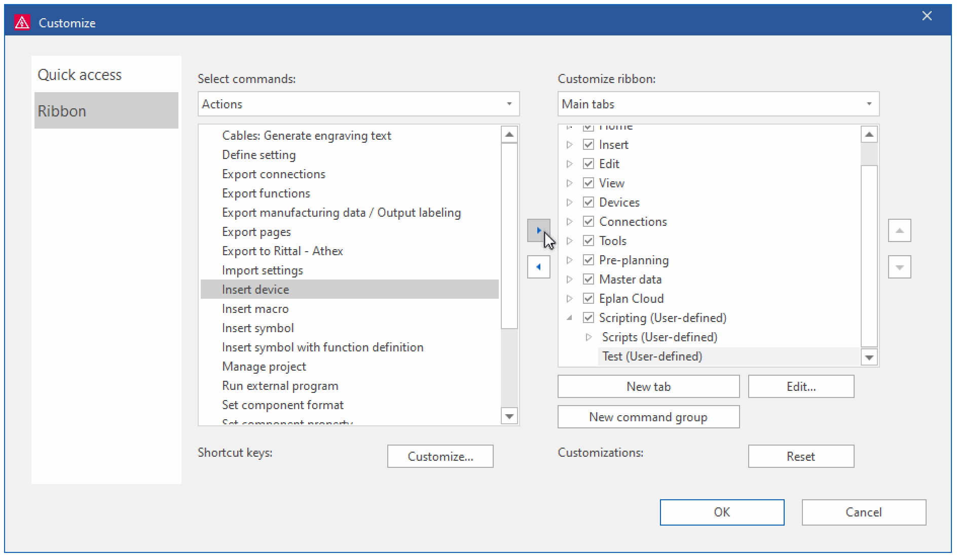Disable the Eplan Cloud checkbox
The height and width of the screenshot is (558, 957).
pos(588,298)
